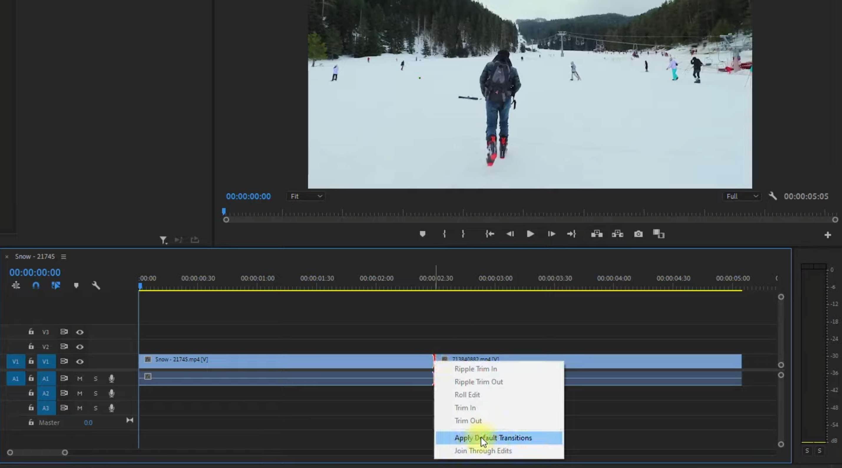Image resolution: width=842 pixels, height=468 pixels.
Task: Click the Export Frame camera icon
Action: tap(638, 234)
